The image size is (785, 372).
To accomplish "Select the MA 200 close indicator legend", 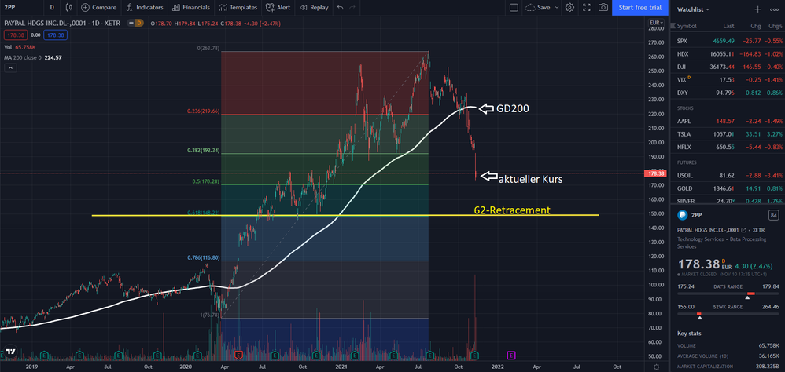I will [x=32, y=57].
